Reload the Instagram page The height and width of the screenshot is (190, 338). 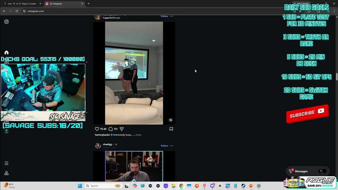click(17, 11)
